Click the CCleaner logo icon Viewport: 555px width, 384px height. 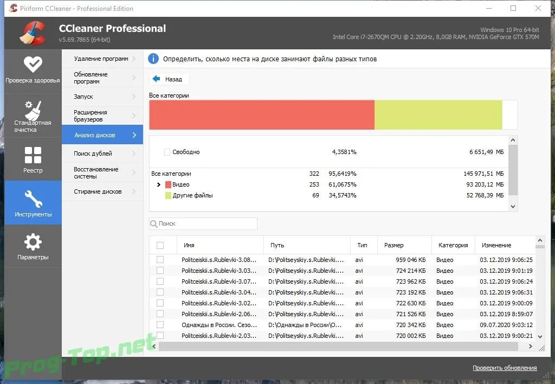[x=31, y=33]
